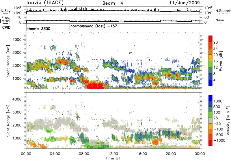
Task: Click the 'N.Sky' legend label
Action: (x=5, y=11)
